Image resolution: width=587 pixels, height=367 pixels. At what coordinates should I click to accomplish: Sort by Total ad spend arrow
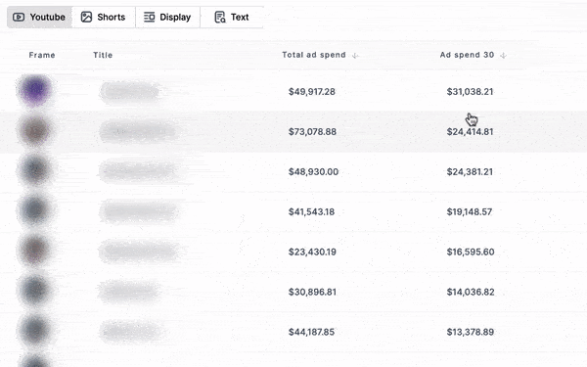355,56
